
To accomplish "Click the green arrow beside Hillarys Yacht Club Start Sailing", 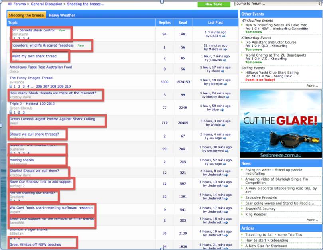I will coord(242,72).
